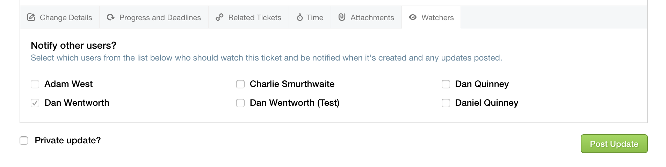Check the Dan Wentworth (Test) box
The height and width of the screenshot is (167, 666).
tap(240, 103)
